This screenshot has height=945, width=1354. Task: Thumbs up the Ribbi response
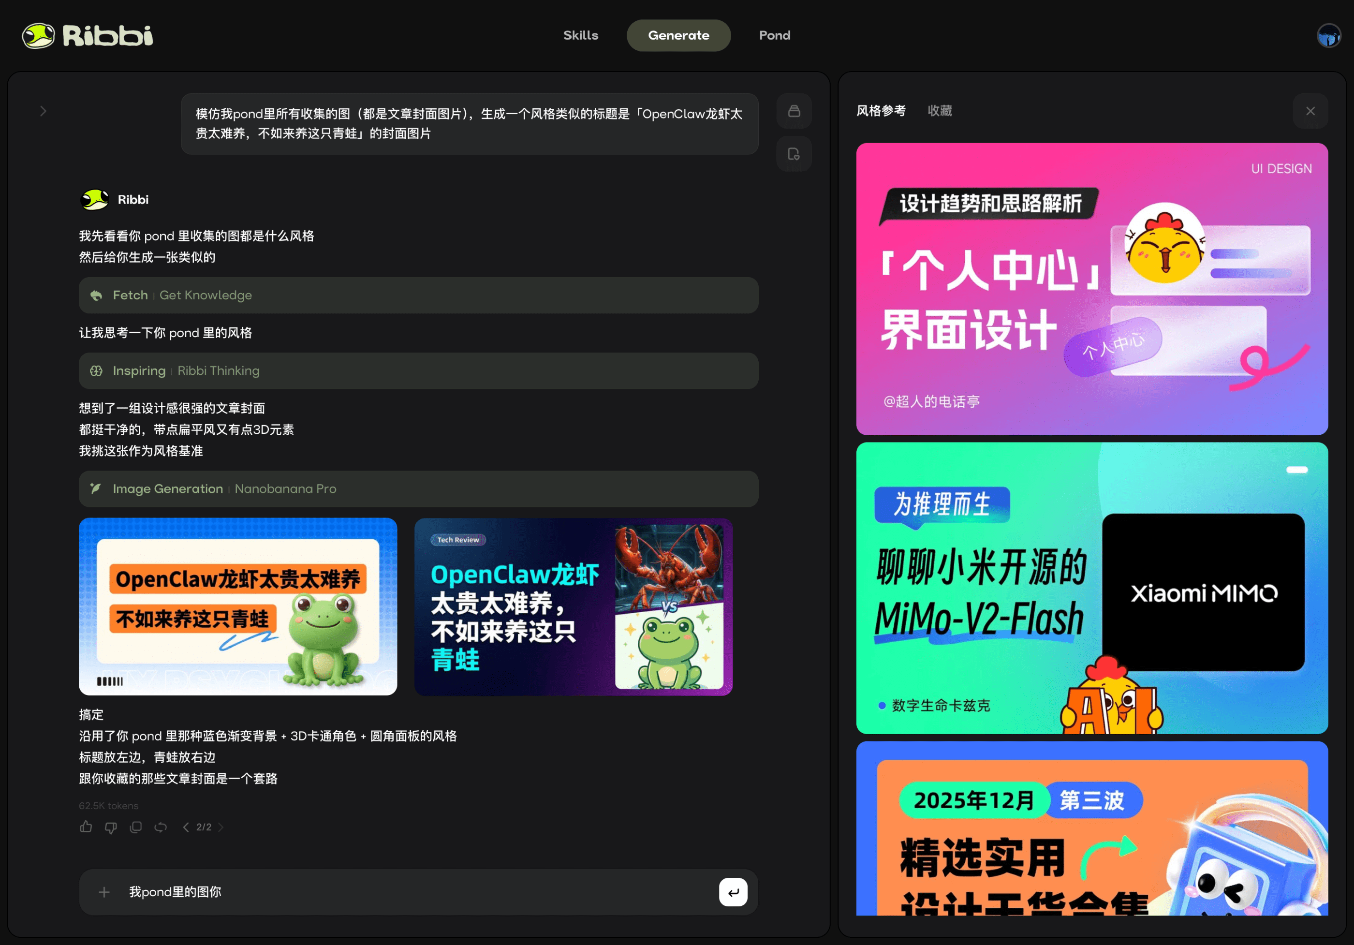[86, 827]
